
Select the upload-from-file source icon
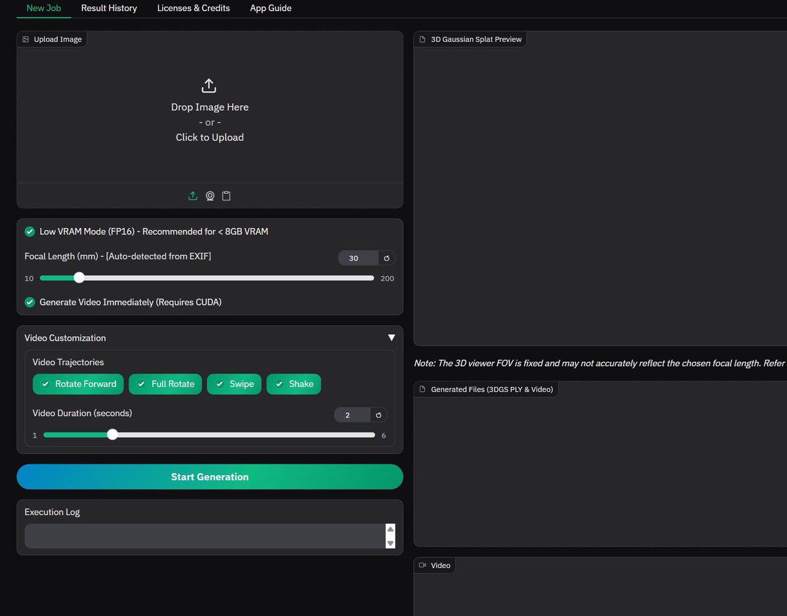[193, 196]
